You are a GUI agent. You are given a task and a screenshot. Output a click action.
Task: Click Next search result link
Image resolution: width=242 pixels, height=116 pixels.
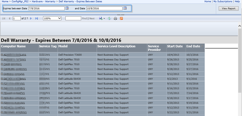(x=92, y=18)
